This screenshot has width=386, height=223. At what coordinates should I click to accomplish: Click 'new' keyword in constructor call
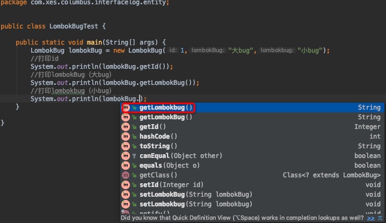coord(119,51)
